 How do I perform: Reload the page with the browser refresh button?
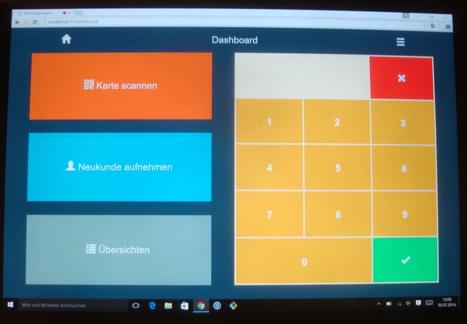coord(35,22)
